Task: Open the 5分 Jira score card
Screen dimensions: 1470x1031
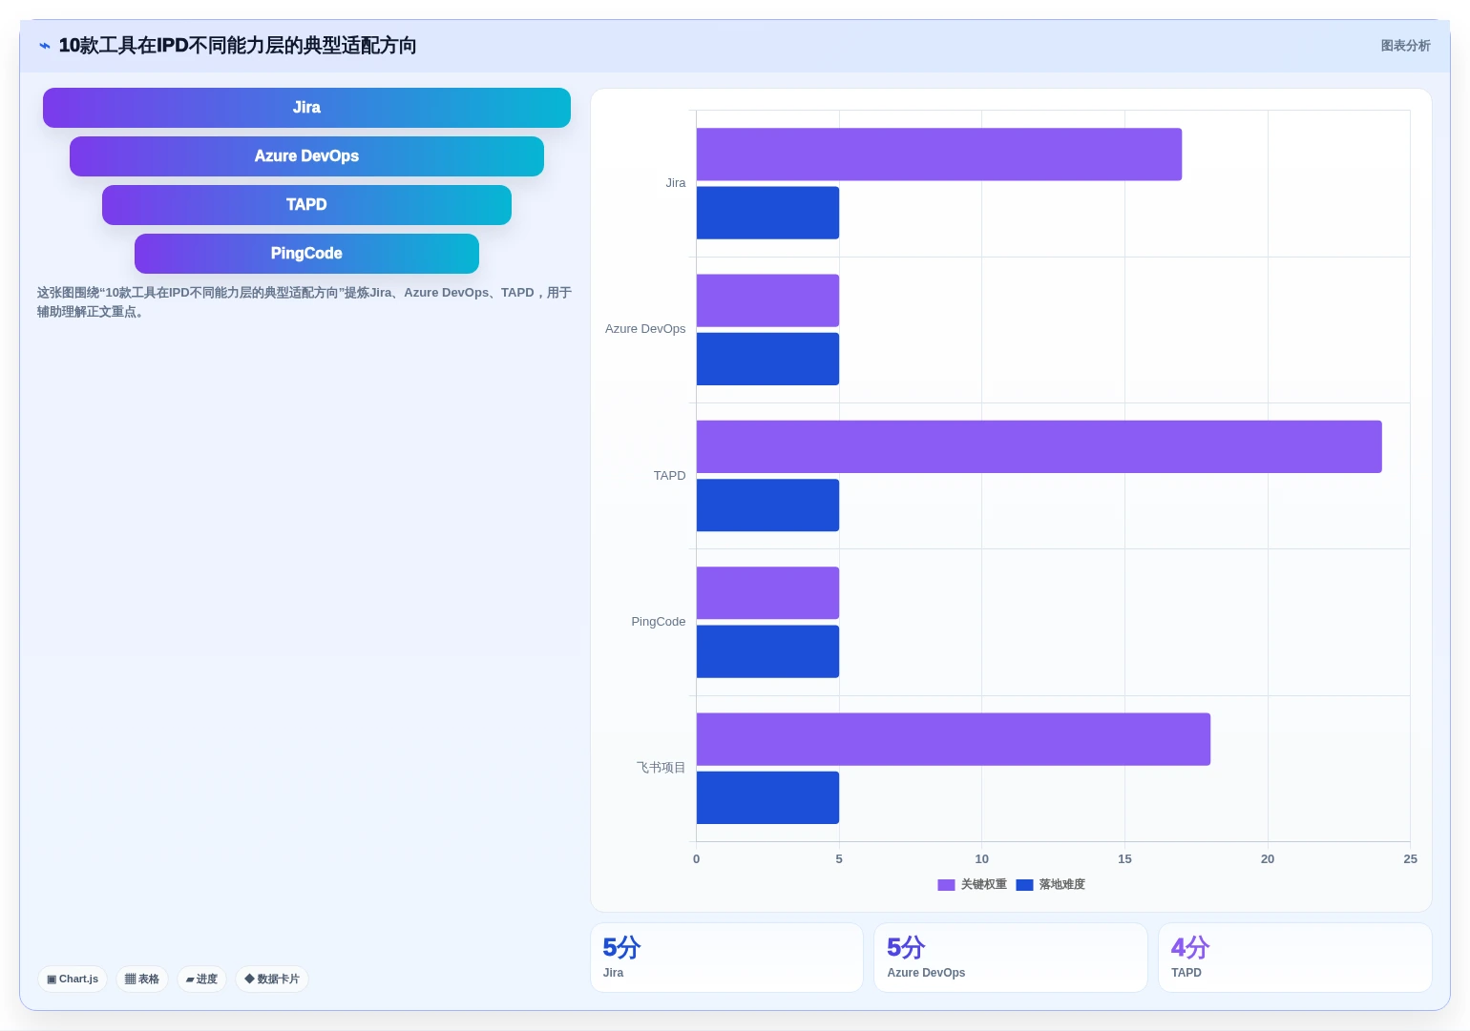Action: tap(726, 958)
